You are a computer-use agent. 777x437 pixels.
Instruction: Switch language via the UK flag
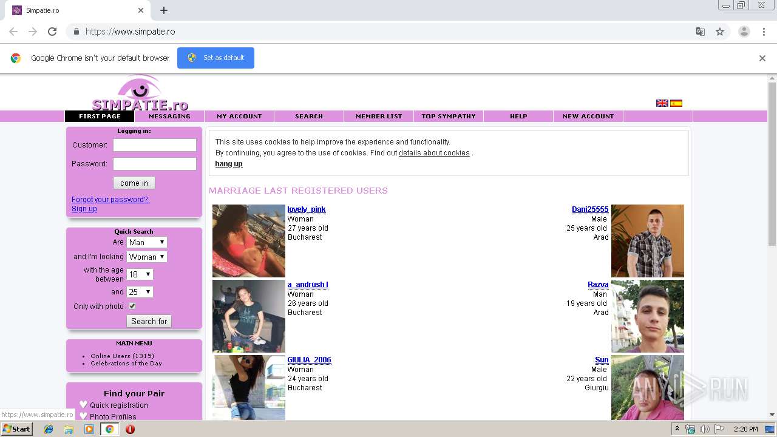pyautogui.click(x=662, y=103)
